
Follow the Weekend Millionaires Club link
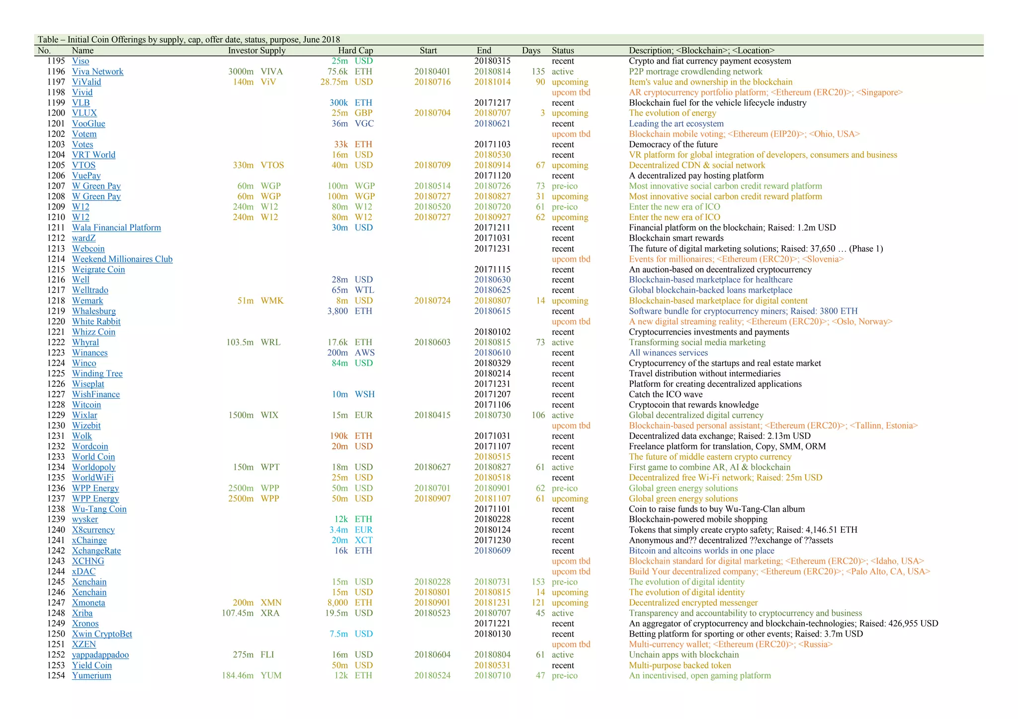point(122,259)
